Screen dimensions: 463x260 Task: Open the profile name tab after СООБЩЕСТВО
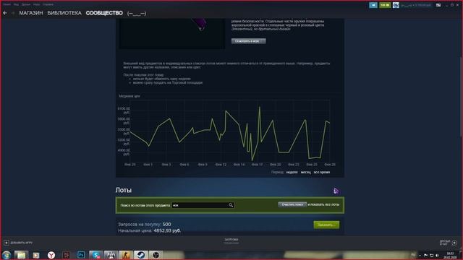(x=137, y=13)
